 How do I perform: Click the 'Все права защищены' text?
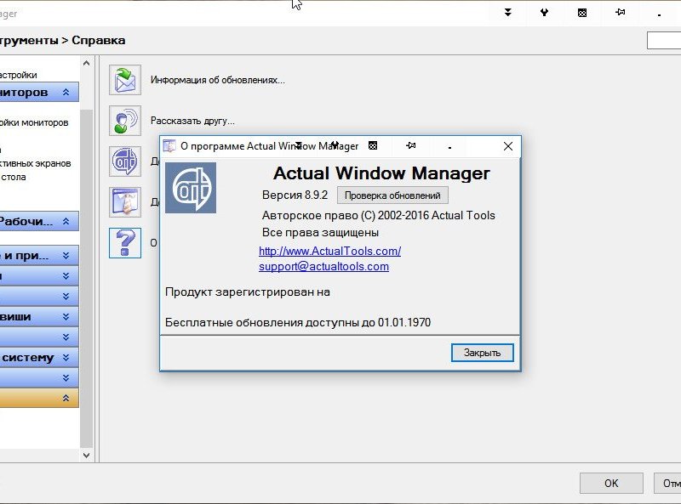(320, 233)
